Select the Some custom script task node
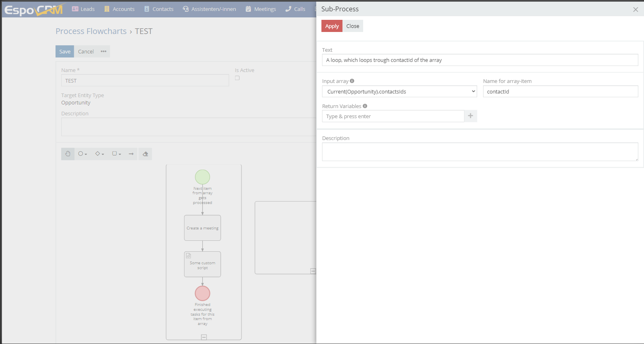This screenshot has height=344, width=644. point(202,264)
